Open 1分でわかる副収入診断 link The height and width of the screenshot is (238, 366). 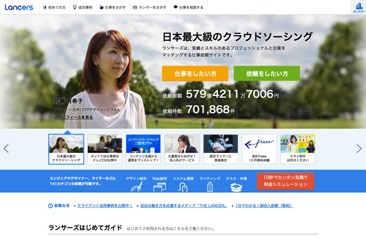coord(264,206)
